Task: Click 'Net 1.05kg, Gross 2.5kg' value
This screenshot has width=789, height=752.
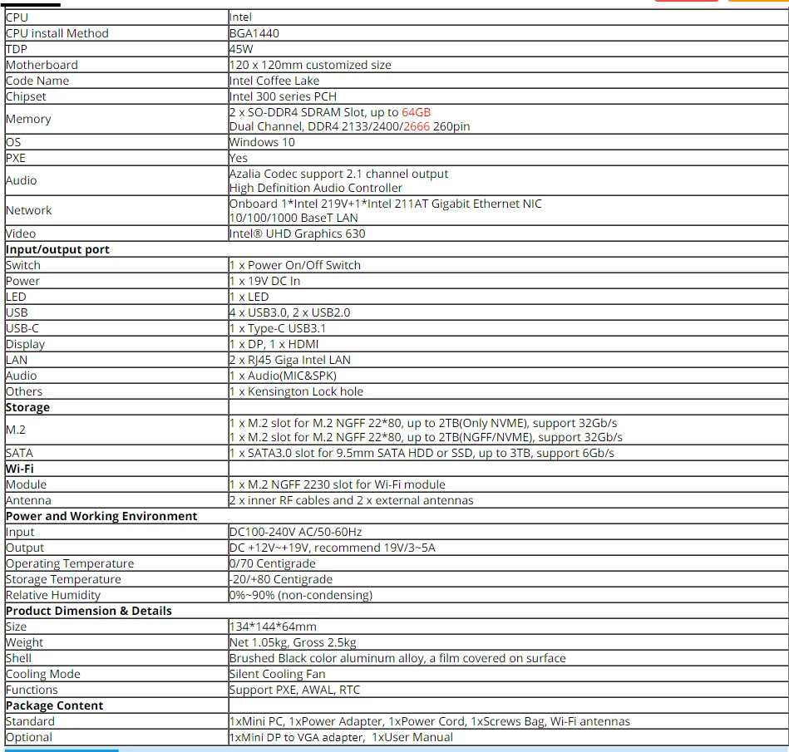Action: [293, 642]
